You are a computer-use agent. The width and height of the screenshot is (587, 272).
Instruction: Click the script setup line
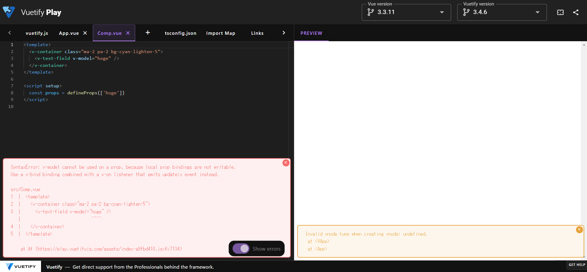[43, 86]
